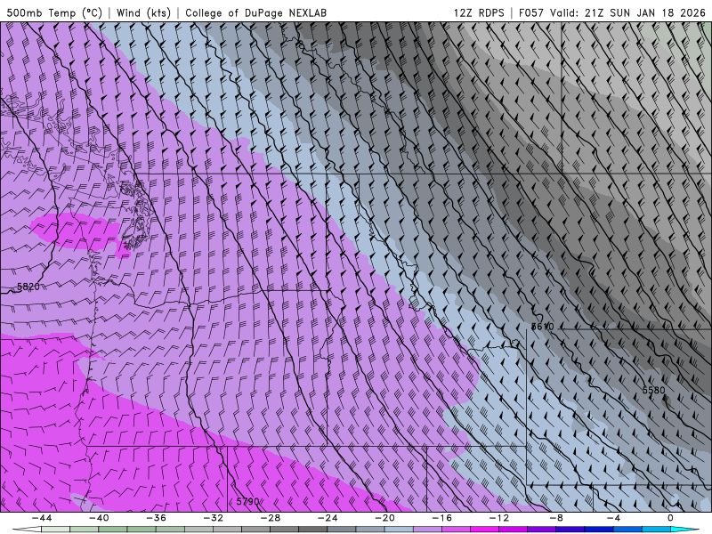This screenshot has width=712, height=534.
Task: Click the -44 colorbar value
Action: [x=42, y=518]
